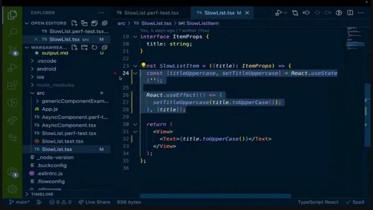Click the editor horizontal scrollbar

tap(215, 196)
